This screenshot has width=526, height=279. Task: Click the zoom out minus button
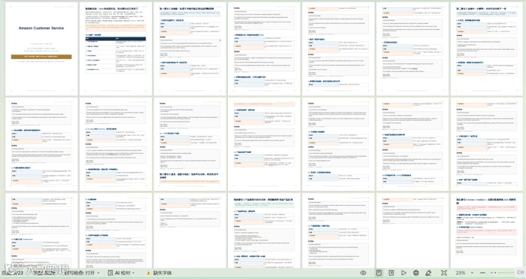tap(482, 273)
